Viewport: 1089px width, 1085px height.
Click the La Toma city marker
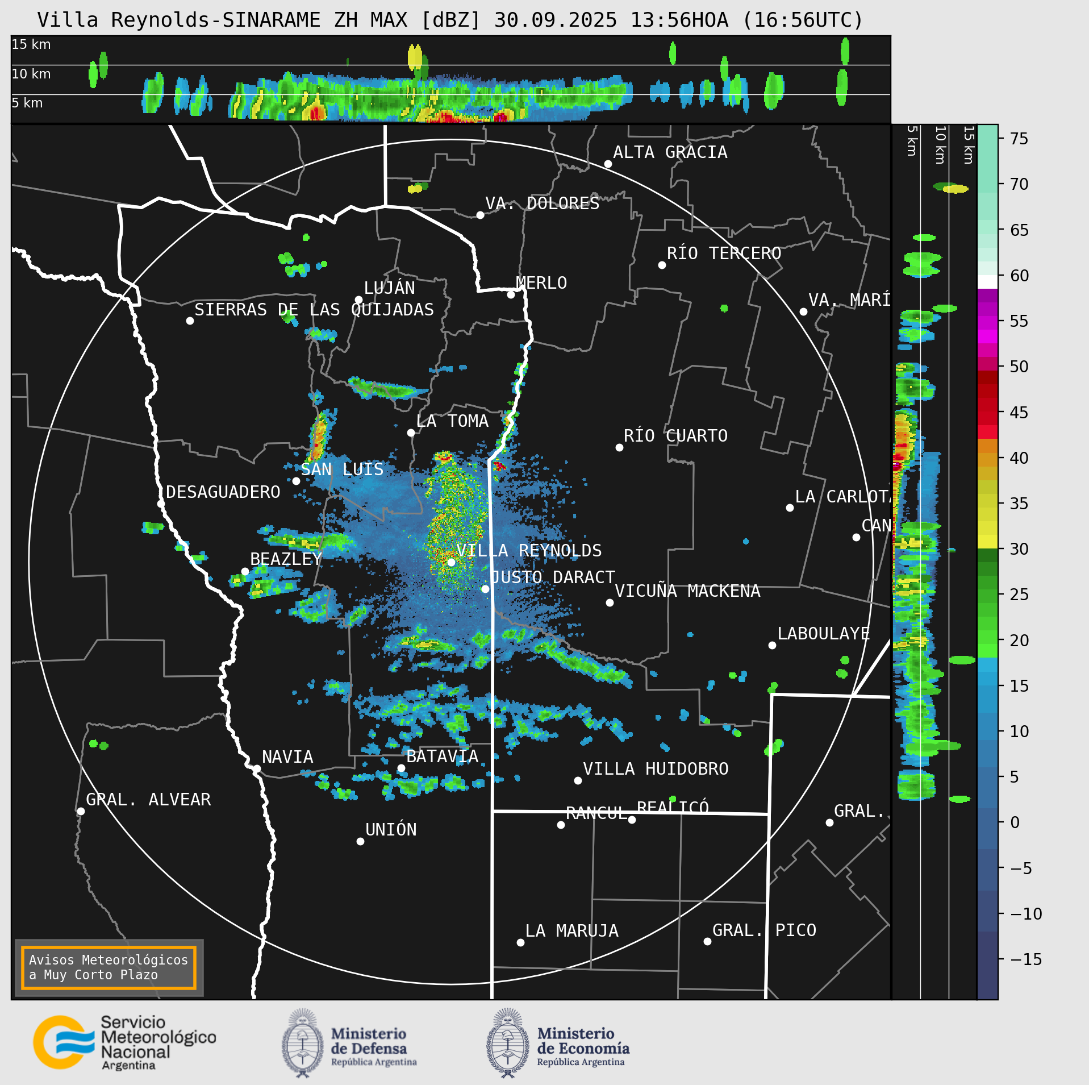pyautogui.click(x=411, y=433)
